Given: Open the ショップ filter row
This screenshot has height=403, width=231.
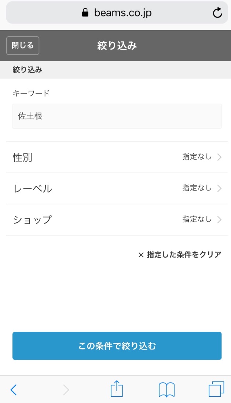Looking at the screenshot, I should (x=110, y=220).
